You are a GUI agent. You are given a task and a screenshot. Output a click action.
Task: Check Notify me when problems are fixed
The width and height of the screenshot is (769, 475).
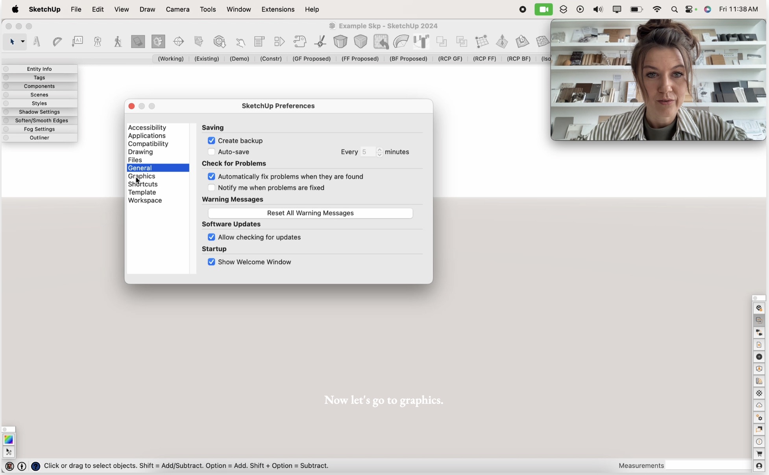[212, 188]
